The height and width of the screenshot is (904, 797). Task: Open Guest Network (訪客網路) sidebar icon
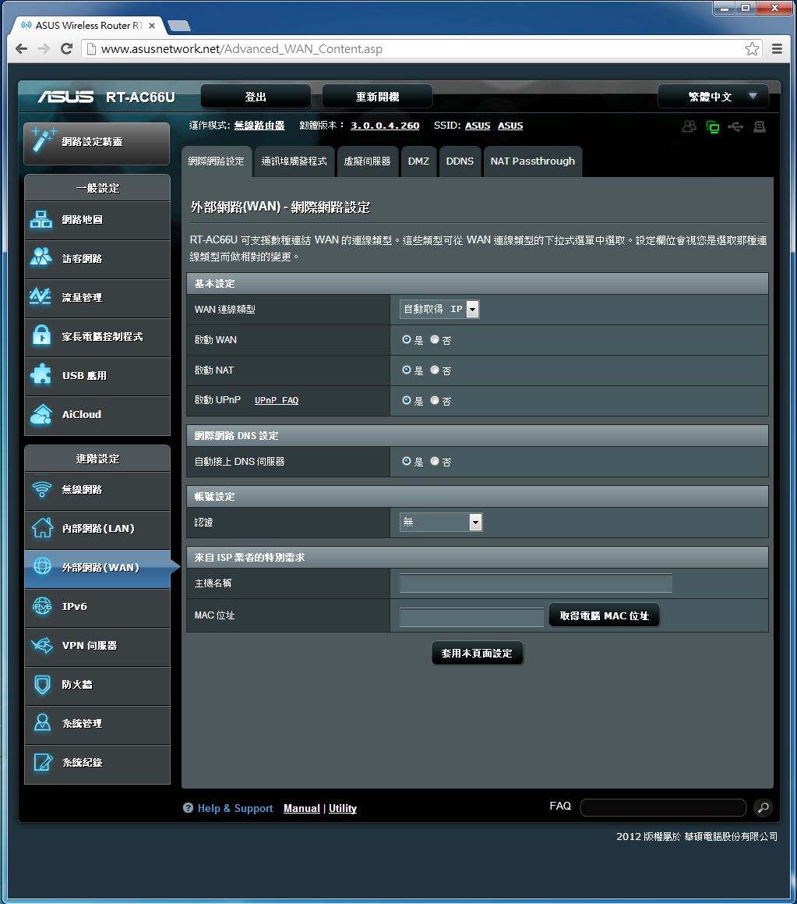click(x=41, y=258)
